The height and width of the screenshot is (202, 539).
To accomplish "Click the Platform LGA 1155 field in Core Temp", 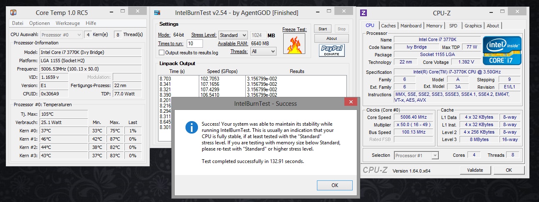I will pos(91,61).
